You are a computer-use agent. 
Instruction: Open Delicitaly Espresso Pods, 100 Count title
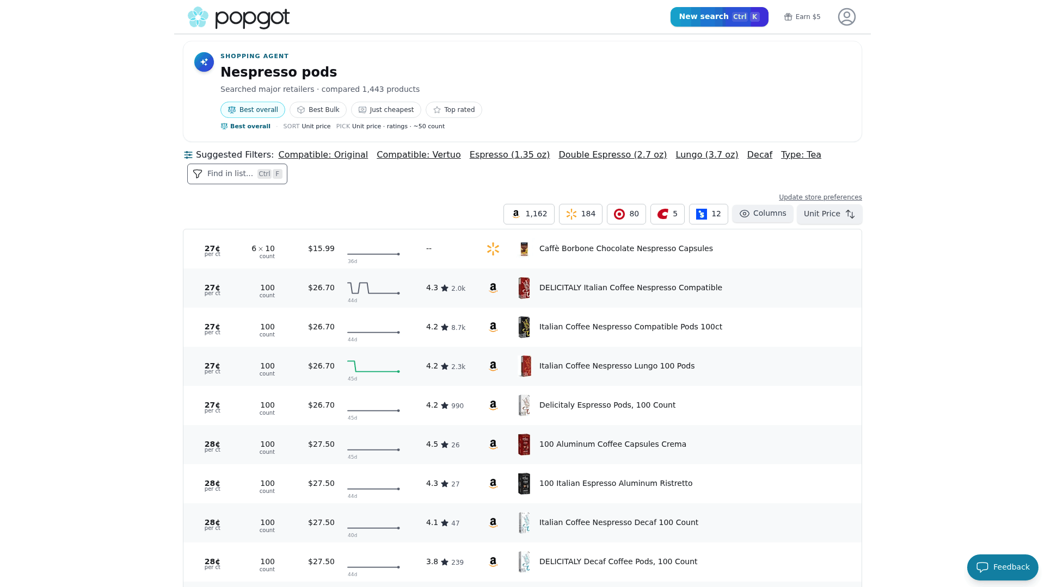click(607, 405)
